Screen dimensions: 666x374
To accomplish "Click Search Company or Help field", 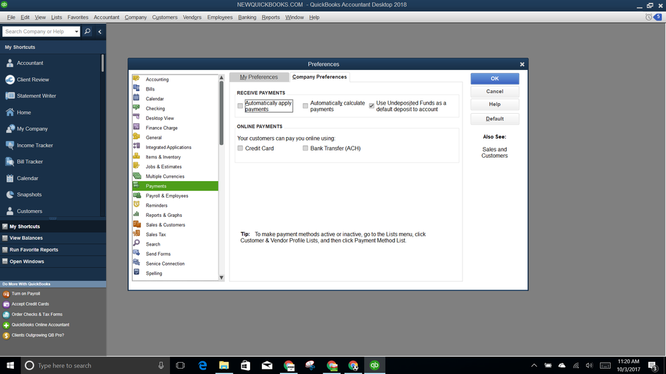I will click(x=38, y=31).
